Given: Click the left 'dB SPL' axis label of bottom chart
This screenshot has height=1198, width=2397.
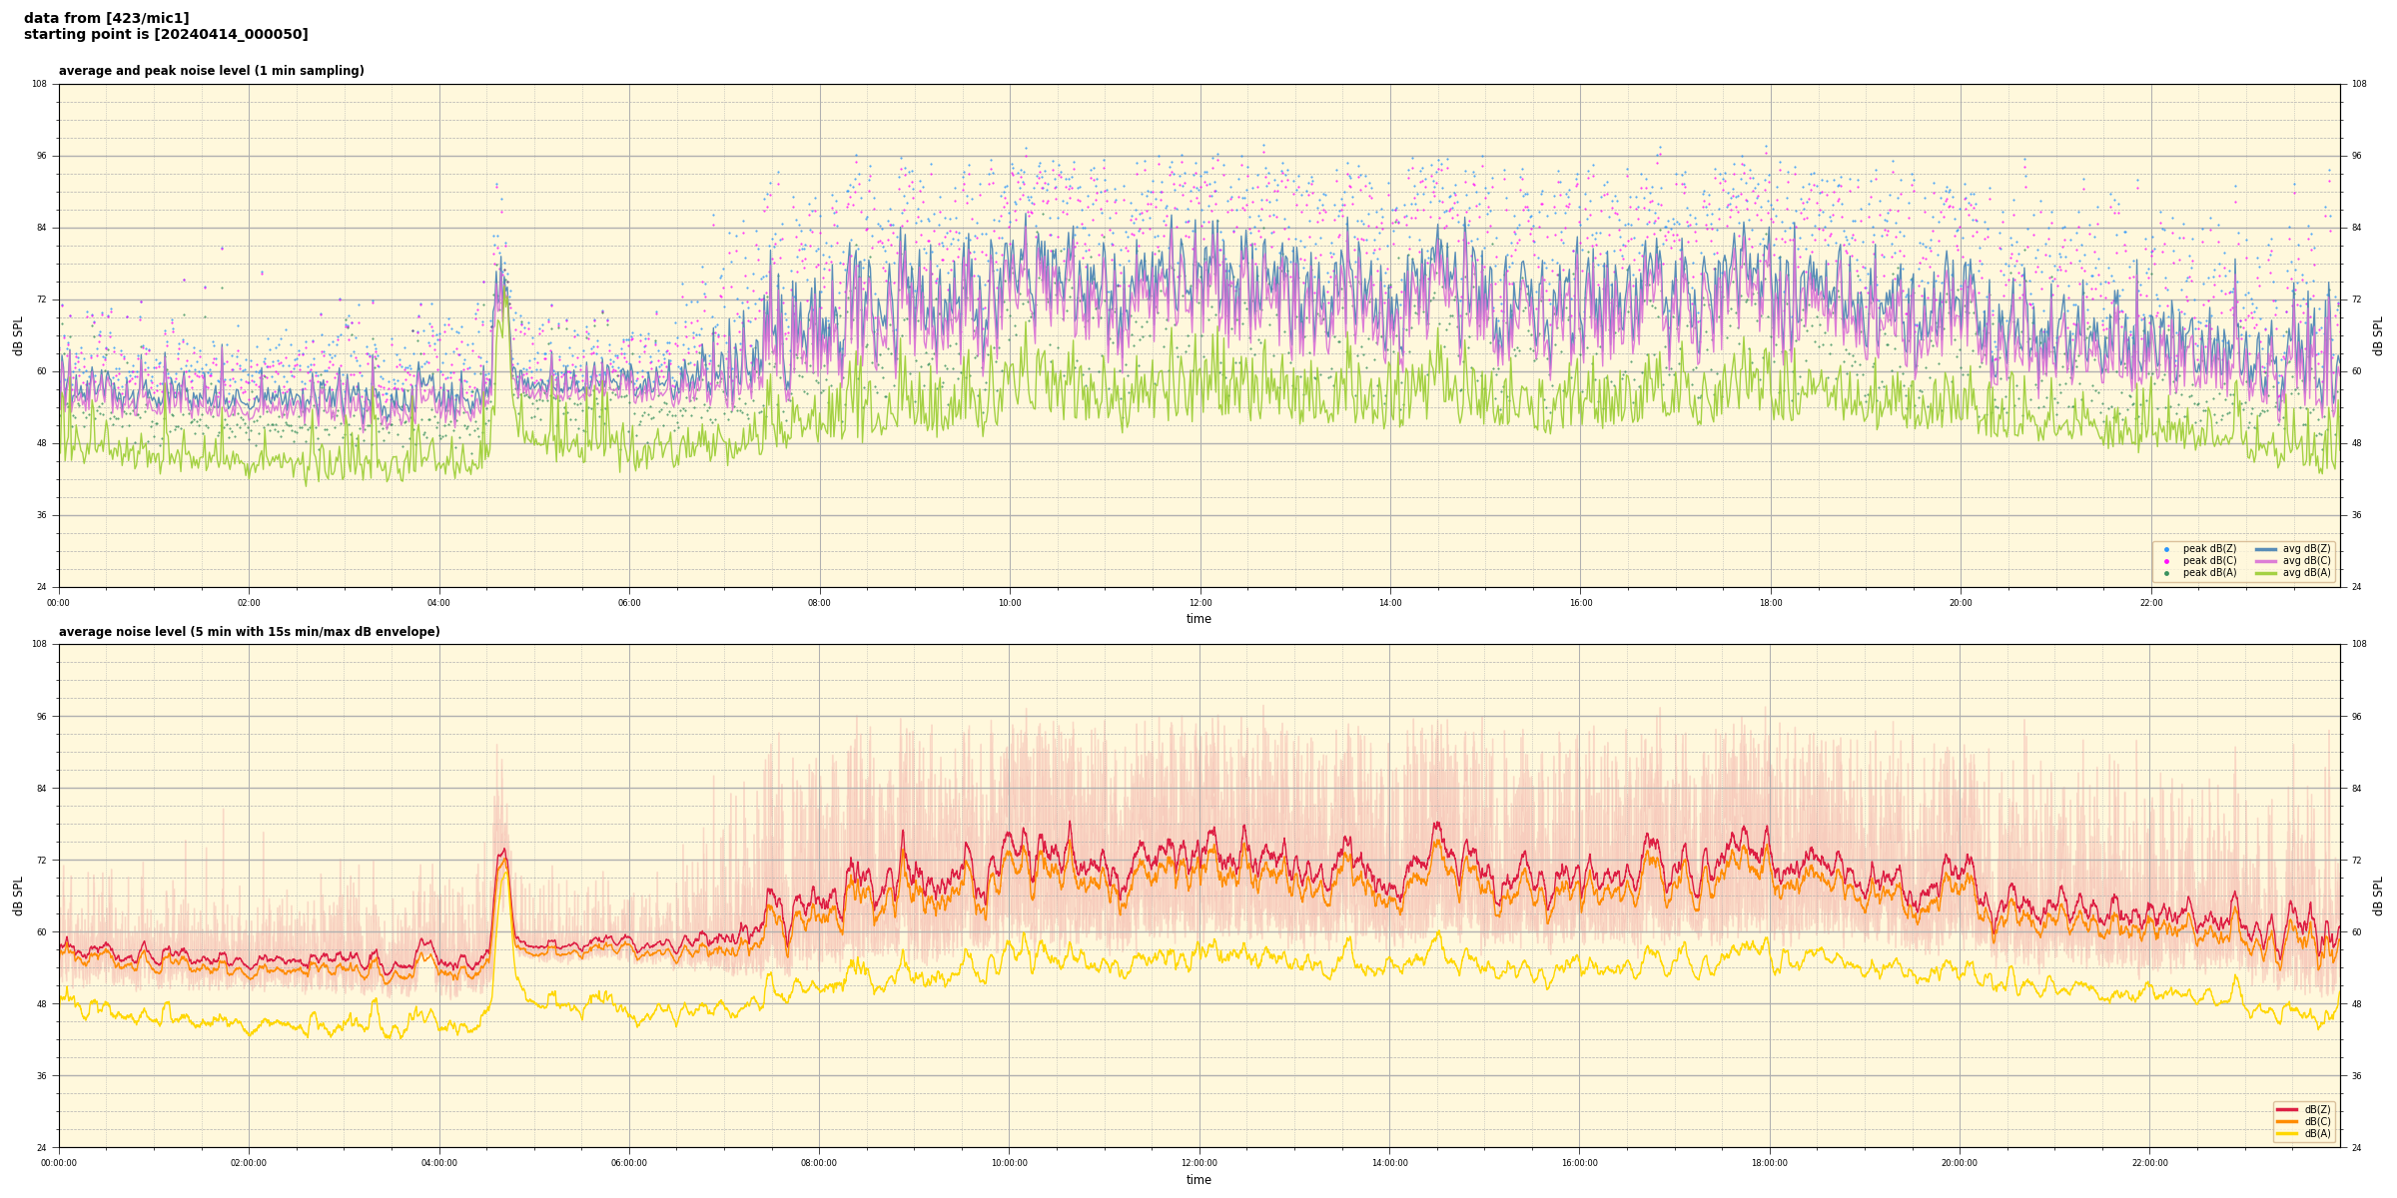Looking at the screenshot, I should coord(18,896).
